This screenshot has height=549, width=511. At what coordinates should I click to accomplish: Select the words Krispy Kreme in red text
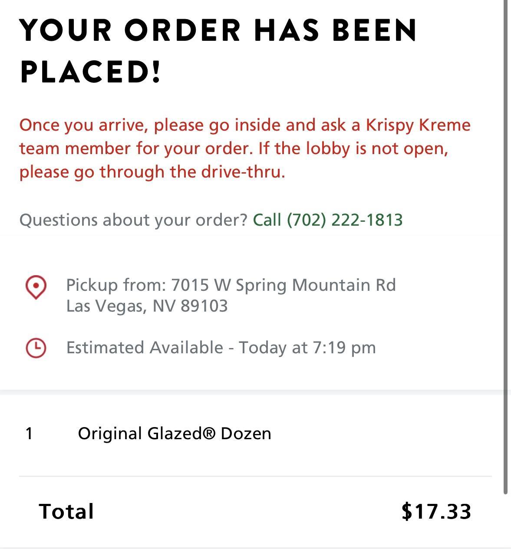tap(418, 125)
